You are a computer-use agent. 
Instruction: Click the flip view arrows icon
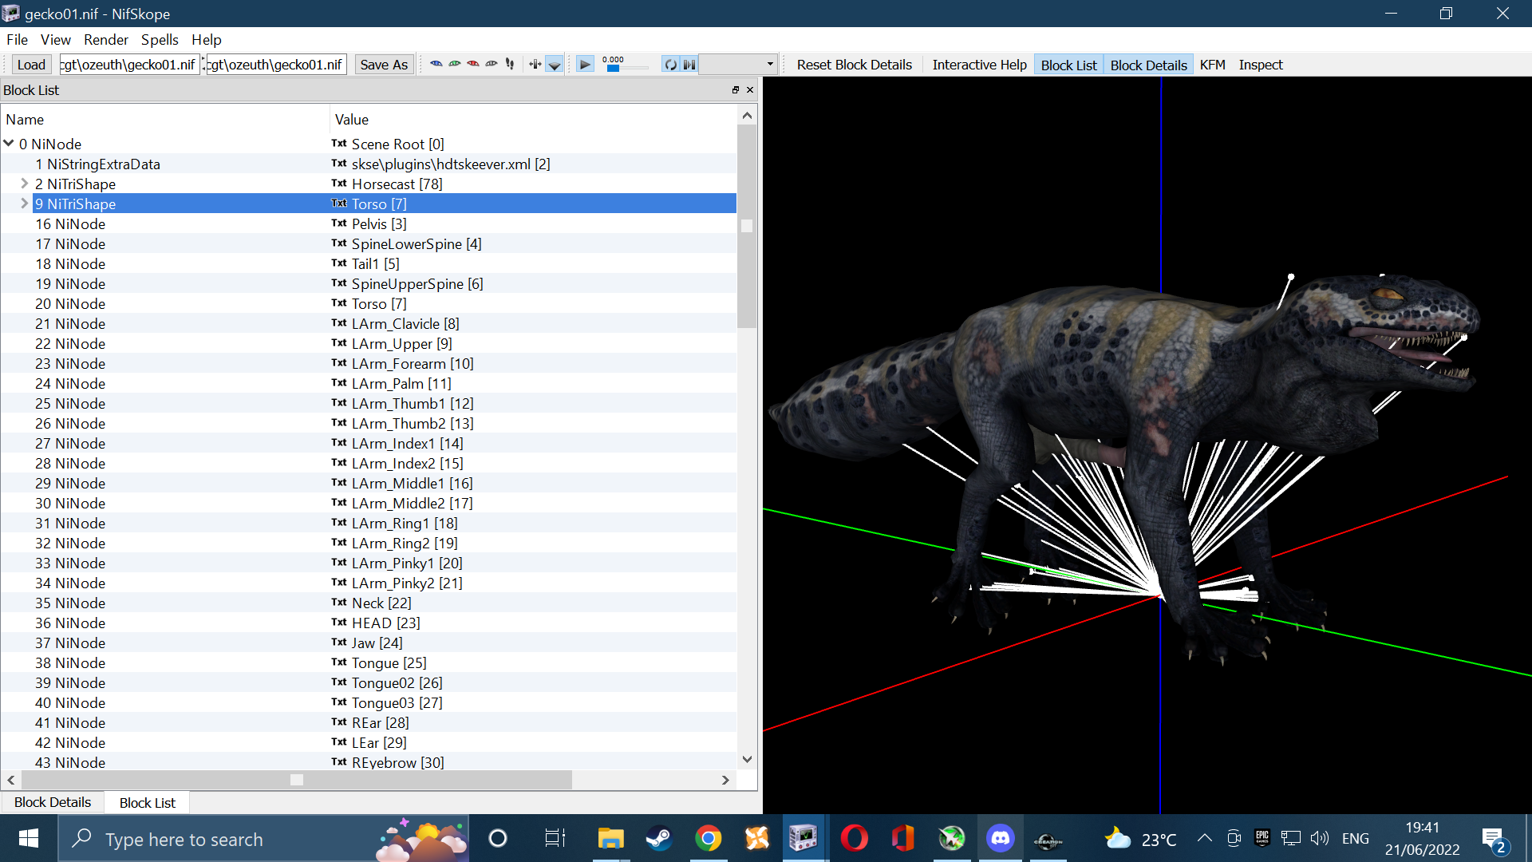pyautogui.click(x=535, y=65)
